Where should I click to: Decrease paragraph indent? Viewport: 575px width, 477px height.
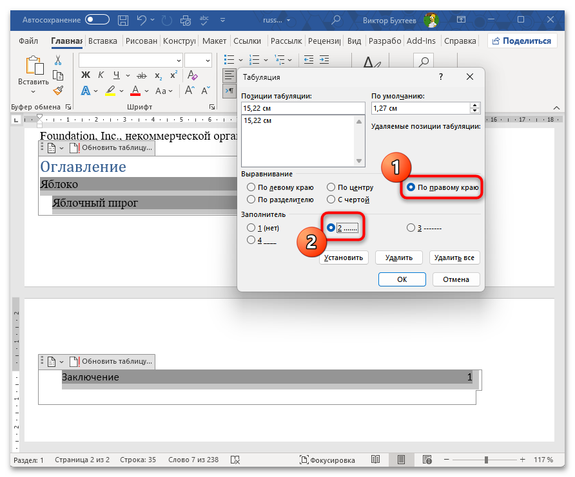pos(309,60)
